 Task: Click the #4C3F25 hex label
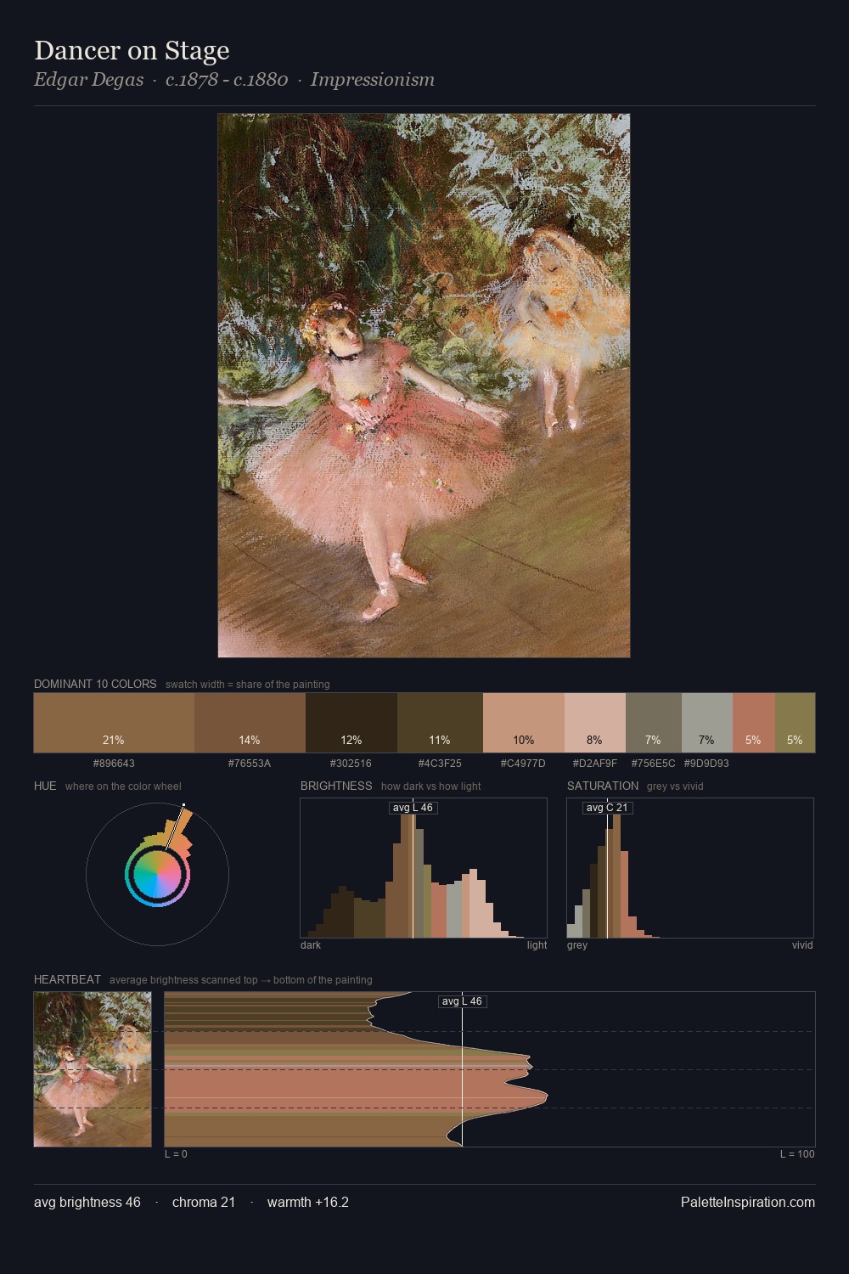click(440, 764)
